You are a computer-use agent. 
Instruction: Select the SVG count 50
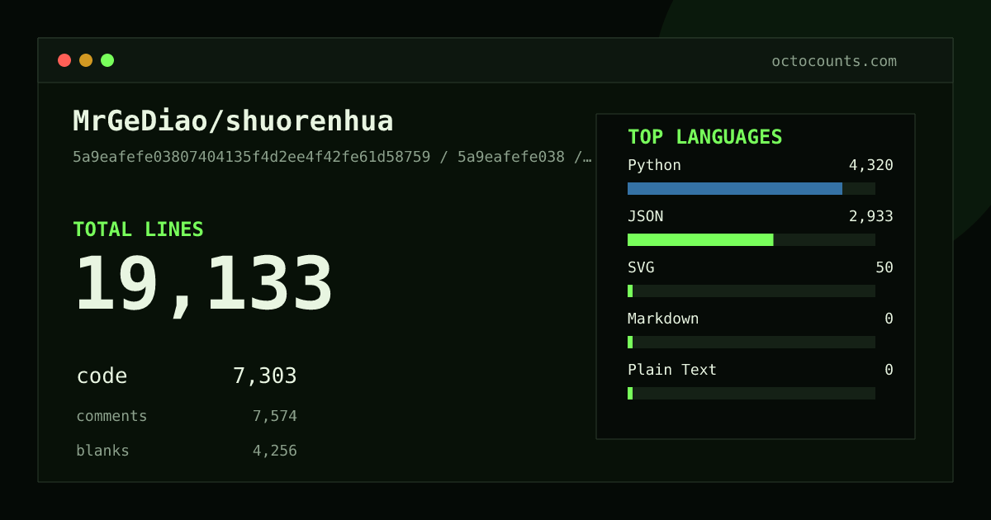[884, 267]
